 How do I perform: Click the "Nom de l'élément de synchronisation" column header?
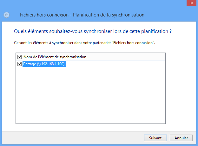55,57
